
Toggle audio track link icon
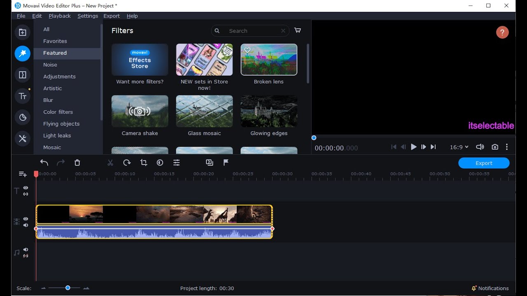click(x=26, y=256)
